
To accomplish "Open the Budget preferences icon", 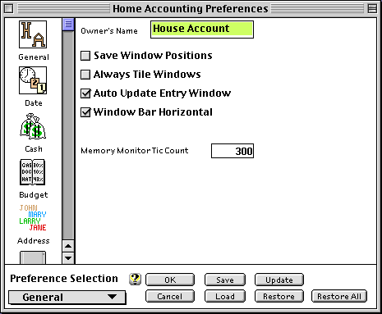I will [x=33, y=172].
